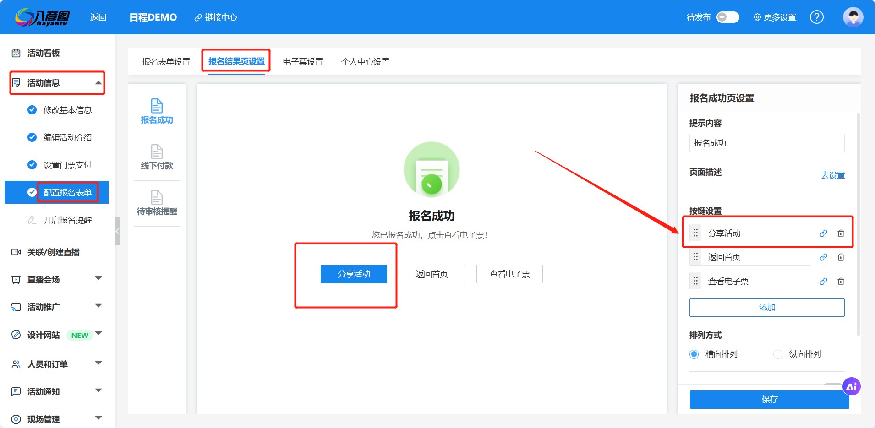Image resolution: width=875 pixels, height=428 pixels.
Task: Delete the 查看电子票 button entry
Action: pyautogui.click(x=841, y=282)
